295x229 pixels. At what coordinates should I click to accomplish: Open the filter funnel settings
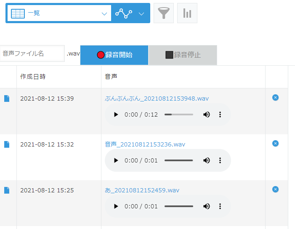tap(164, 13)
